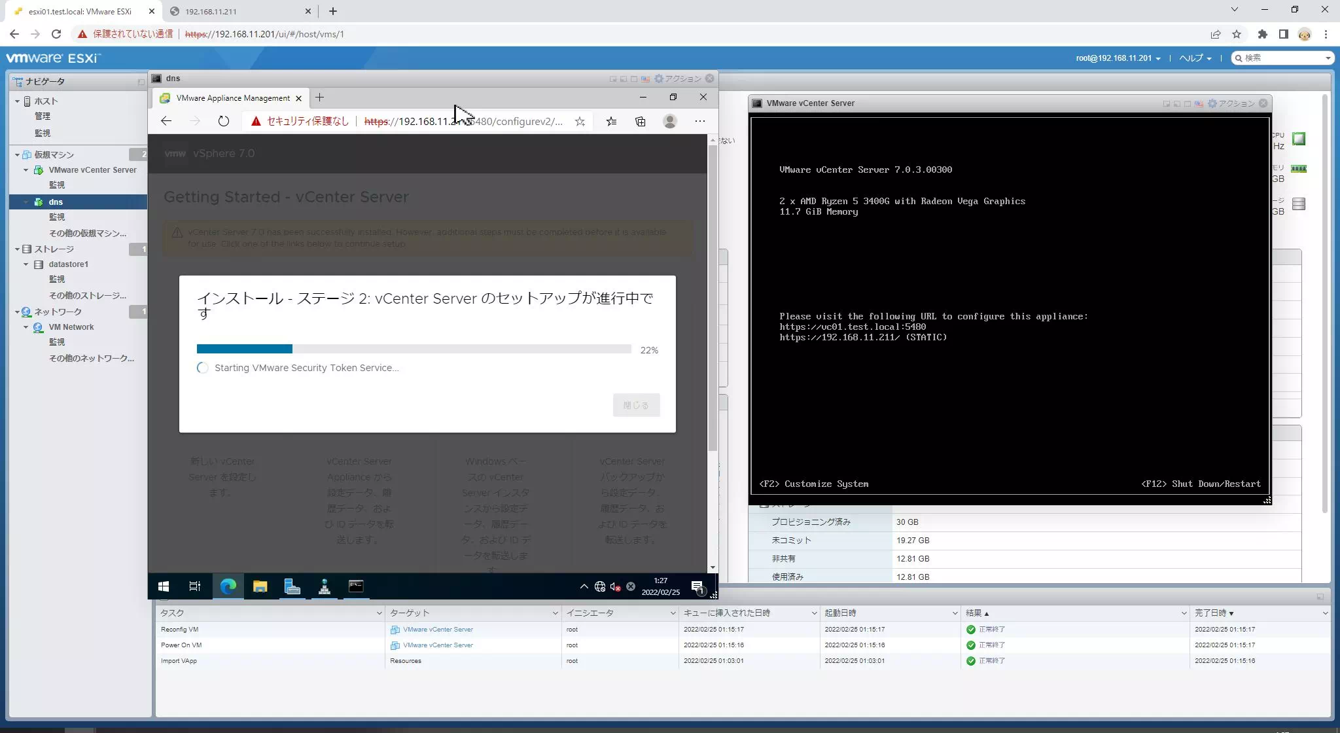Click the ナビゲータ panel collapse icon
This screenshot has height=733, width=1340.
[141, 82]
